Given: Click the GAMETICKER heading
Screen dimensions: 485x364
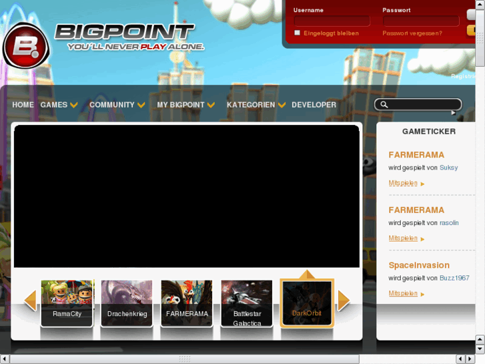Looking at the screenshot, I should pyautogui.click(x=429, y=132).
